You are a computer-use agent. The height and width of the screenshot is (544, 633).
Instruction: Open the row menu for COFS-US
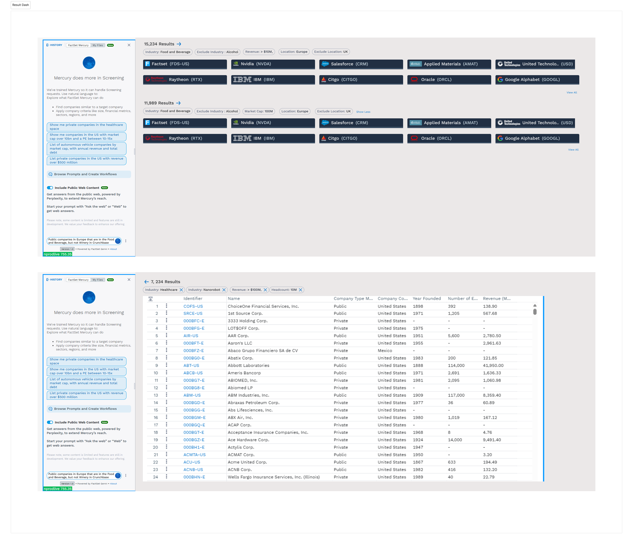pos(167,306)
